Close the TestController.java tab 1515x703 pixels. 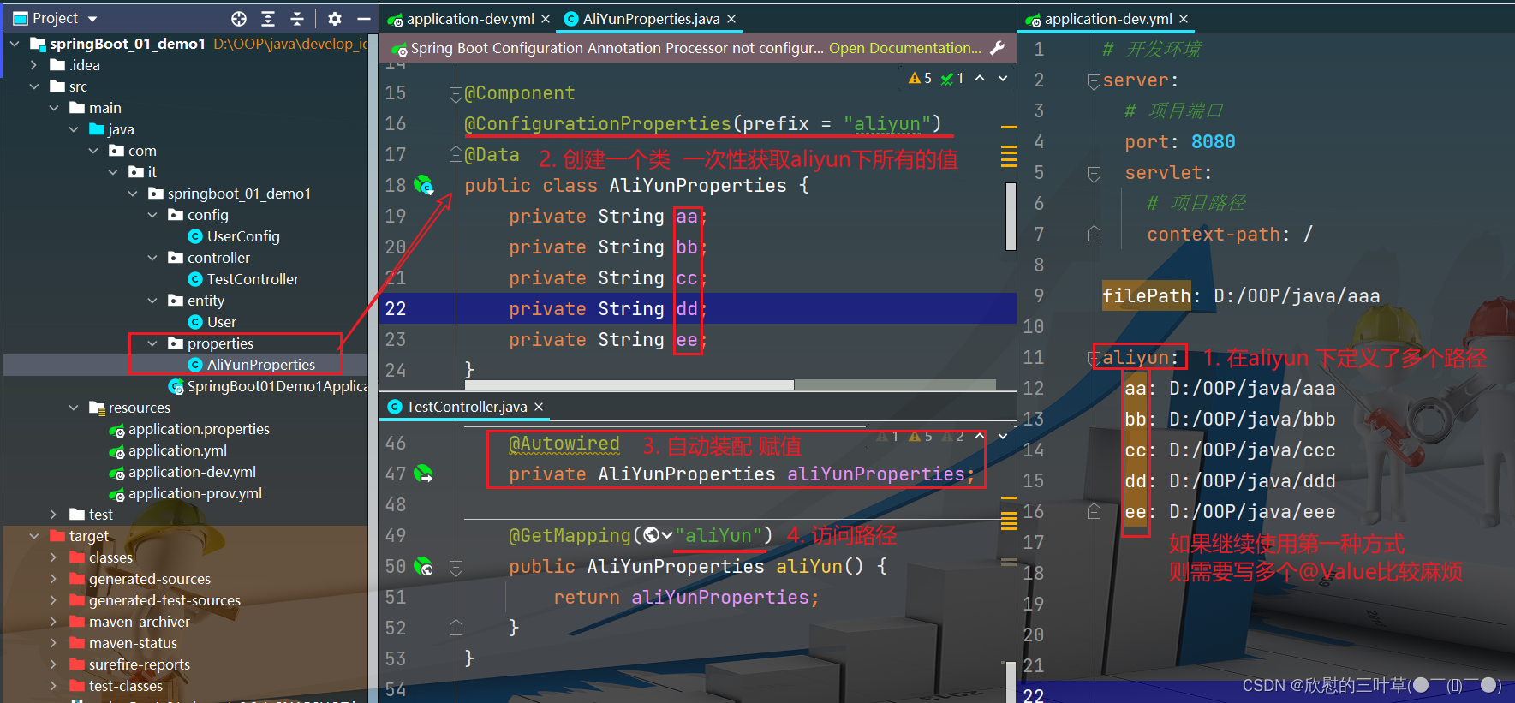coord(539,407)
